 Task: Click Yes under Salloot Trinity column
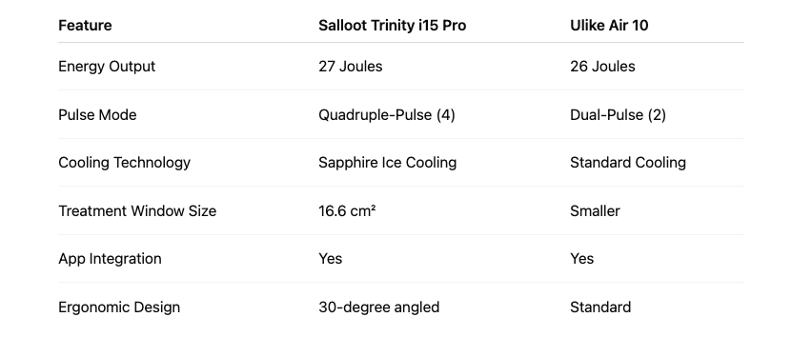[330, 259]
